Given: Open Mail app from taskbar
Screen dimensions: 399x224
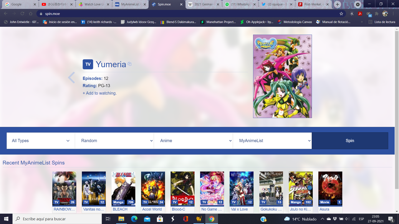Looking at the screenshot, I should [x=147, y=219].
